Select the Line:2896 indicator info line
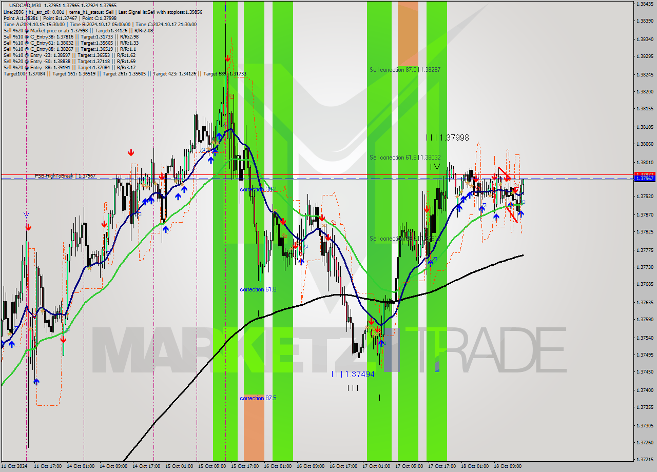 (x=103, y=12)
